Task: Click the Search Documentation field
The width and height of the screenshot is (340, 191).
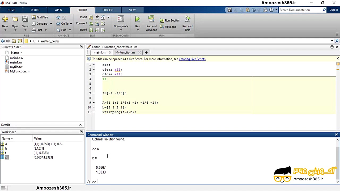Action: (300, 10)
